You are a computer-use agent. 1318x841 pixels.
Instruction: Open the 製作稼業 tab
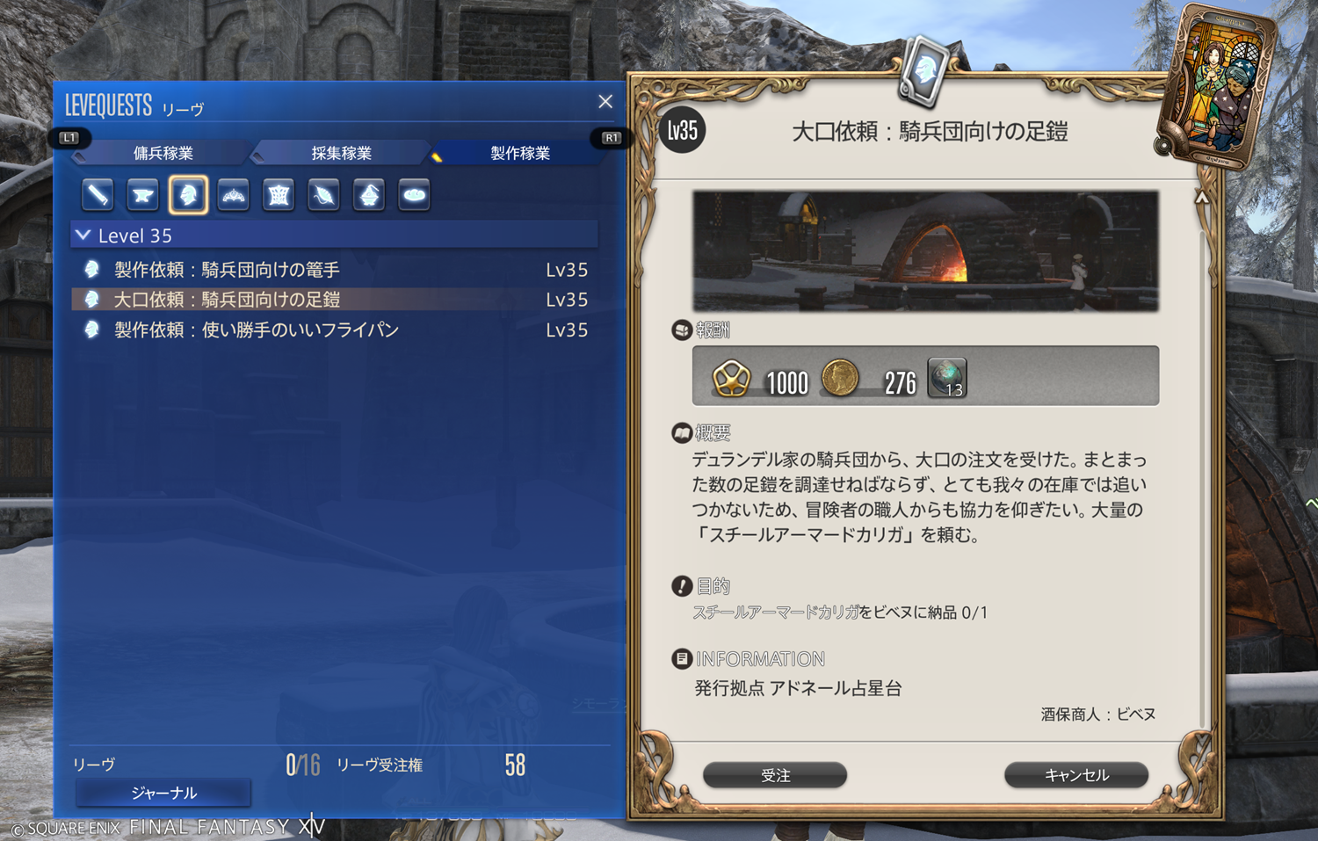click(520, 153)
